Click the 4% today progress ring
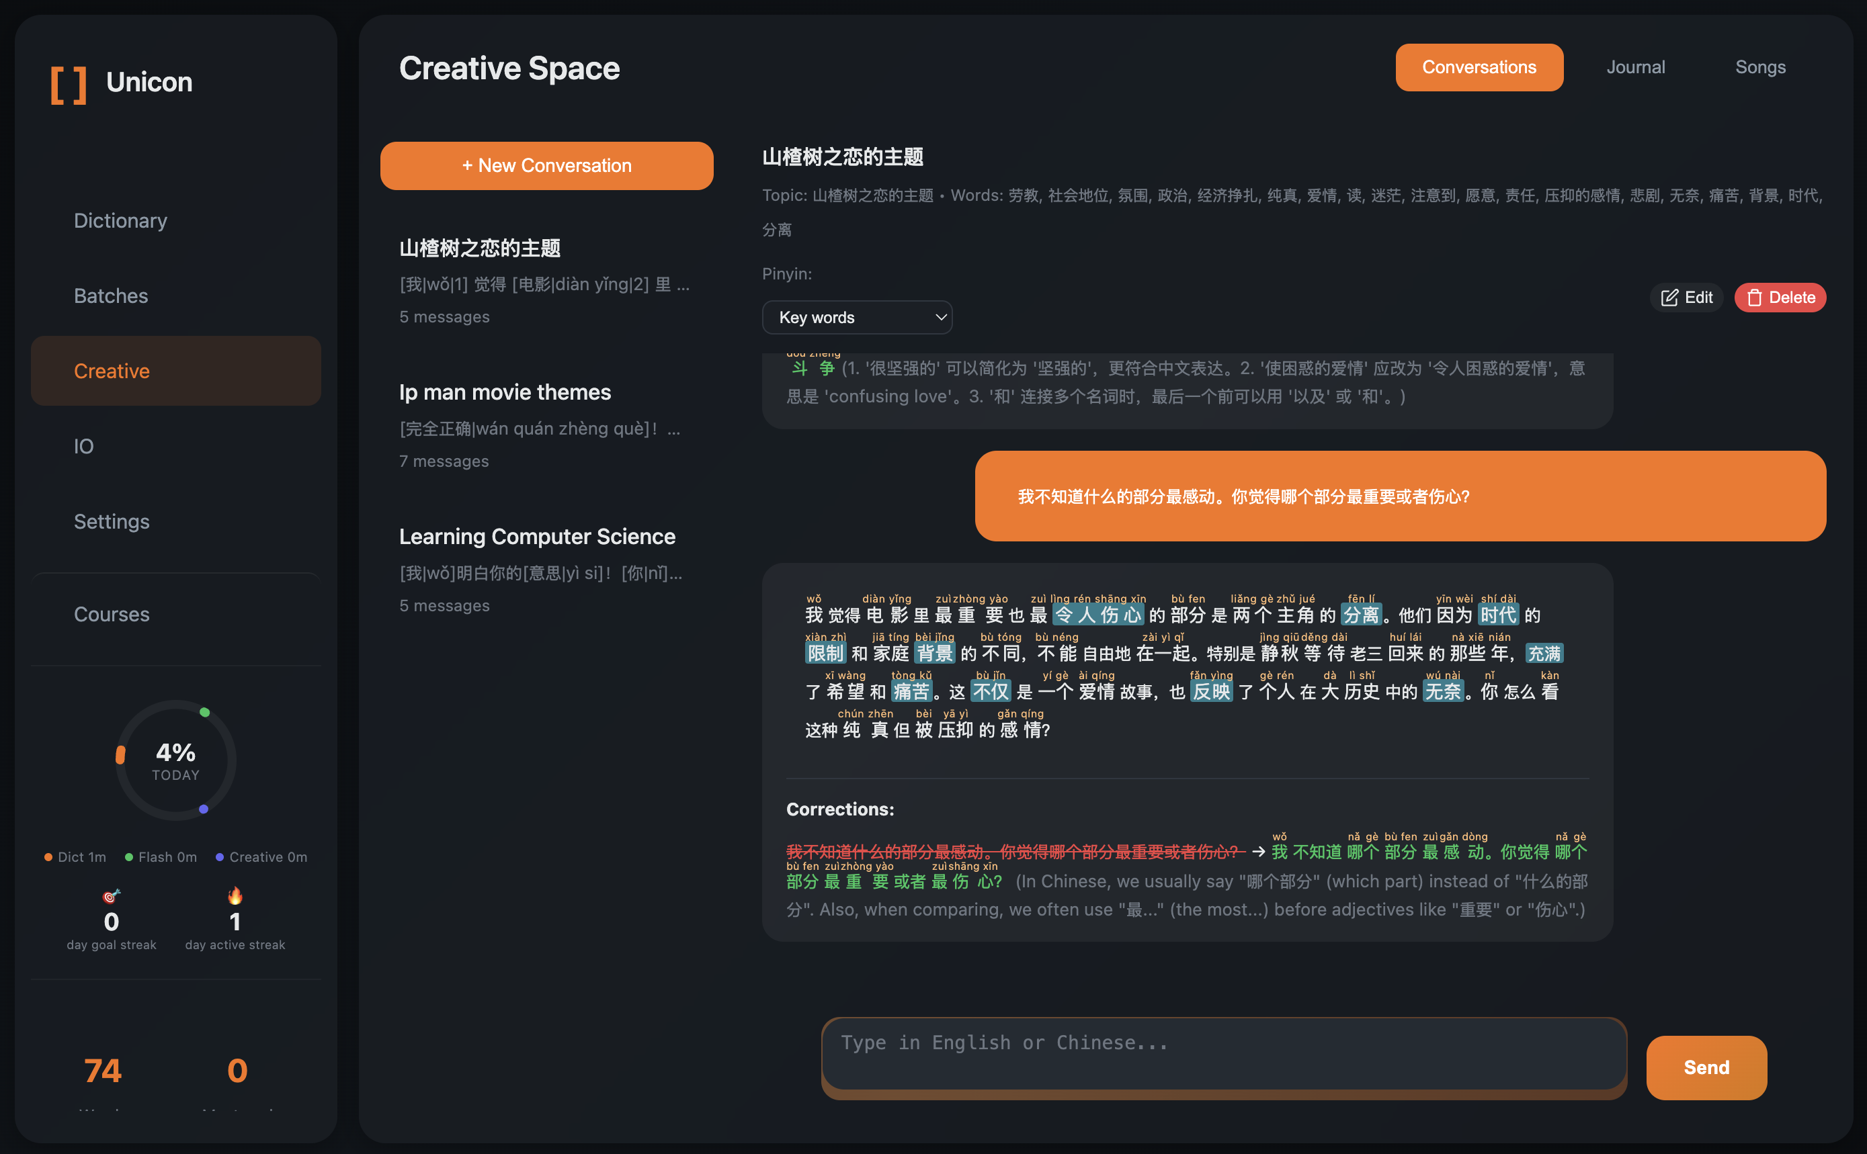 pos(175,761)
